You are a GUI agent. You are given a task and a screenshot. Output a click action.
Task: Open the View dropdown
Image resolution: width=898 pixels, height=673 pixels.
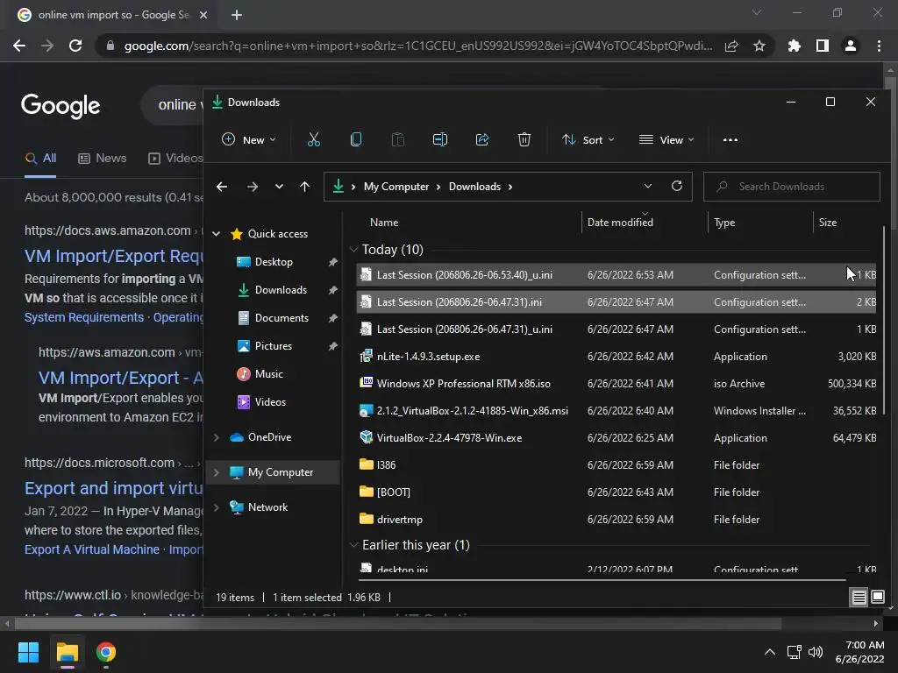(666, 139)
